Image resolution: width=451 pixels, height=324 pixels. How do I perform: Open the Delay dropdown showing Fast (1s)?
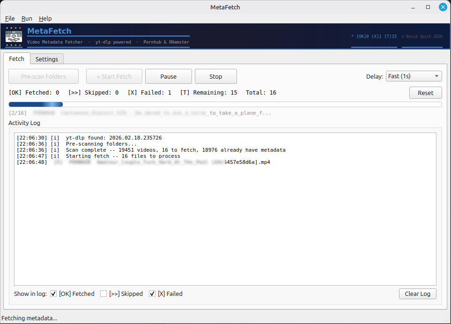coord(414,76)
